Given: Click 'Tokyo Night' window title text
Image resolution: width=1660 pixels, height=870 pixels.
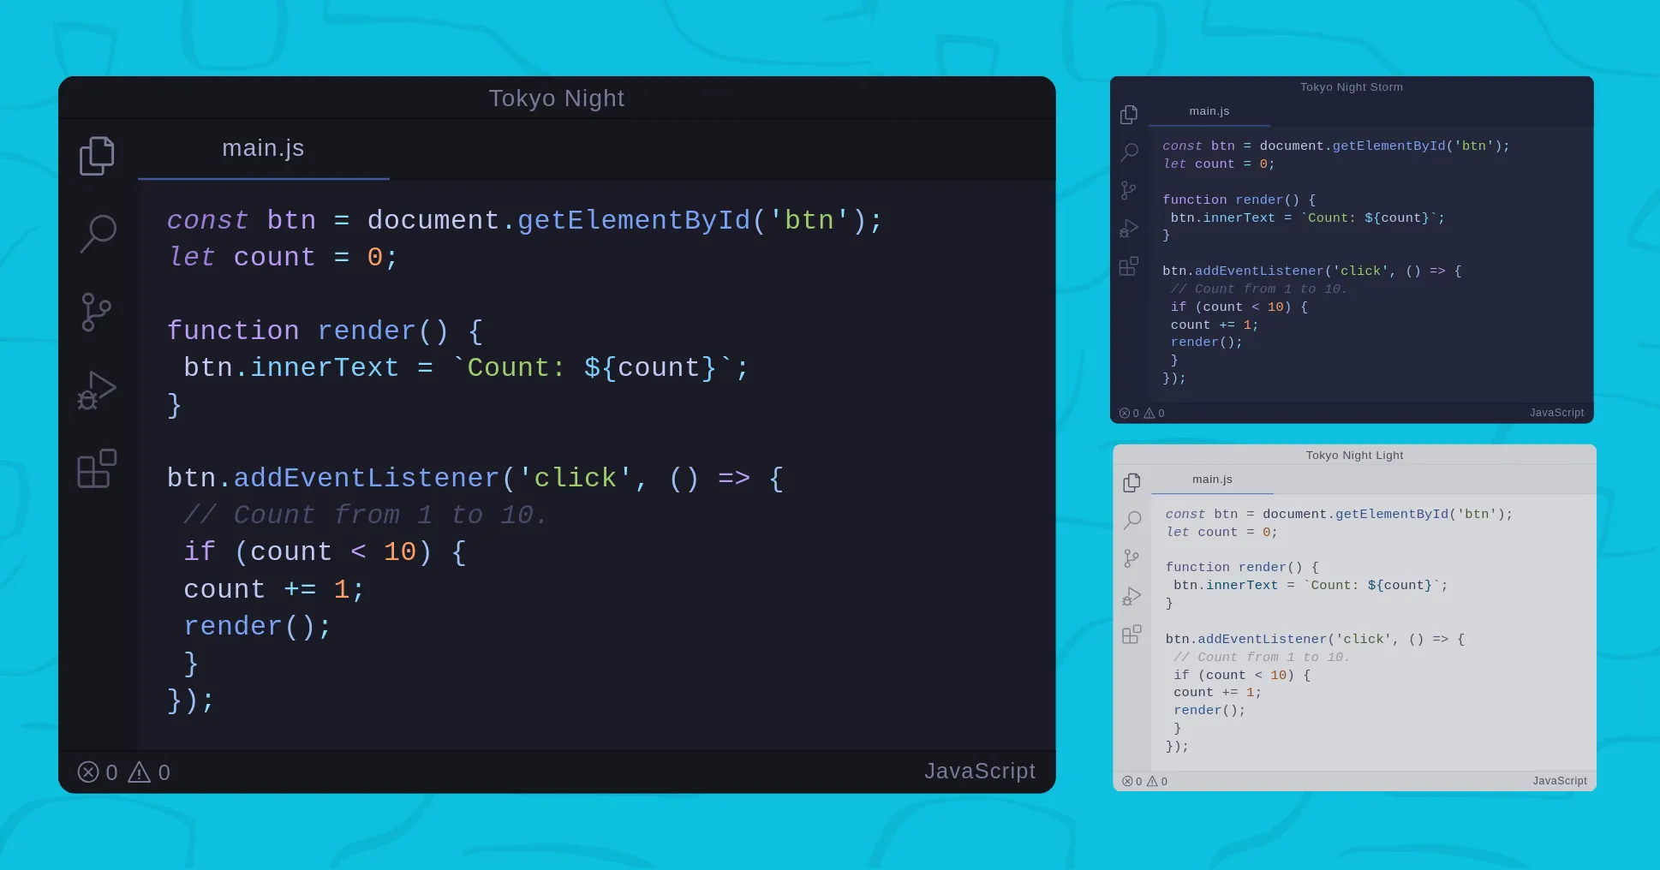Looking at the screenshot, I should pyautogui.click(x=557, y=98).
